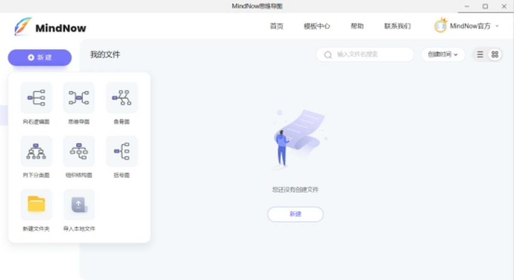Open the 组织结构图 org chart option
The width and height of the screenshot is (514, 280).
(x=79, y=151)
